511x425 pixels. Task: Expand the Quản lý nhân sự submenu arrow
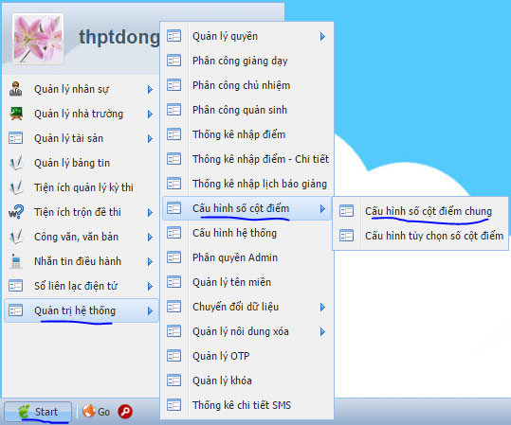150,89
